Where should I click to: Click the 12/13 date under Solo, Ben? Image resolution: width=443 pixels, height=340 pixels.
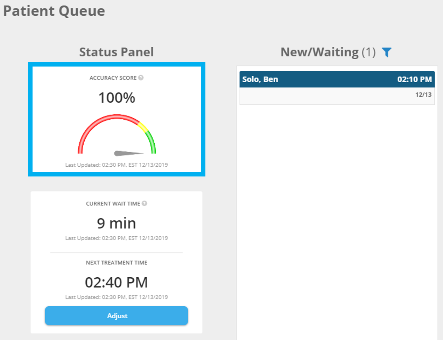(423, 95)
